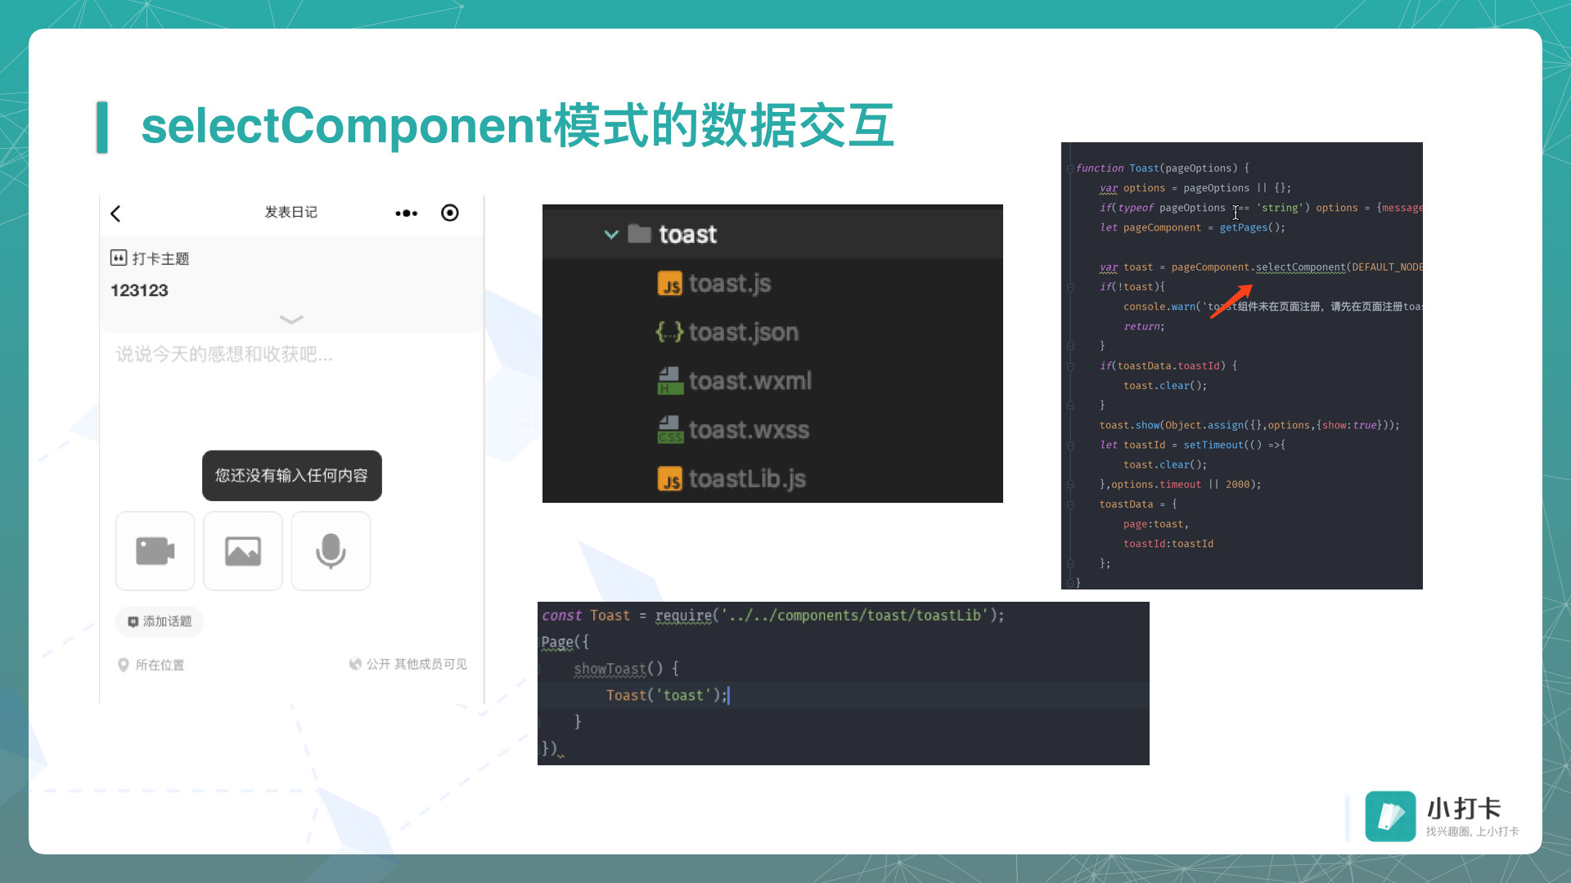Viewport: 1571px width, 883px height.
Task: Click the 打卡主题 label
Action: pos(160,258)
